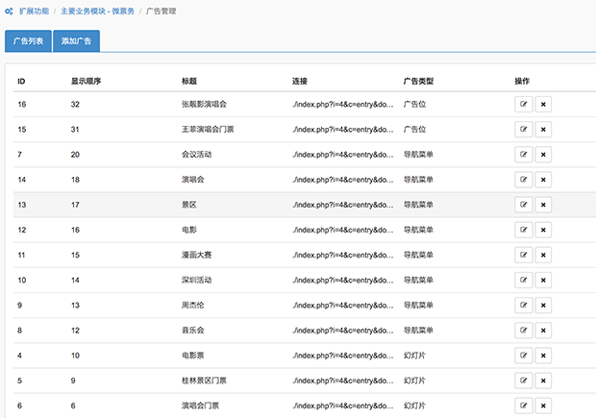The height and width of the screenshot is (418, 596).
Task: Click 导航菜单 type in 会议活动 row
Action: click(x=418, y=155)
